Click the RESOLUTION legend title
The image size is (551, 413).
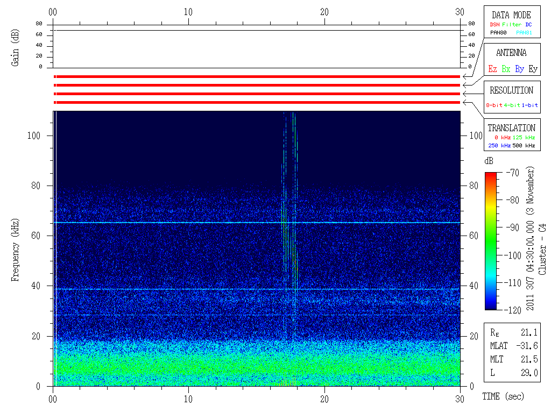pyautogui.click(x=511, y=90)
